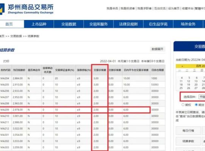Select day 27 in the calendar

point(196,88)
